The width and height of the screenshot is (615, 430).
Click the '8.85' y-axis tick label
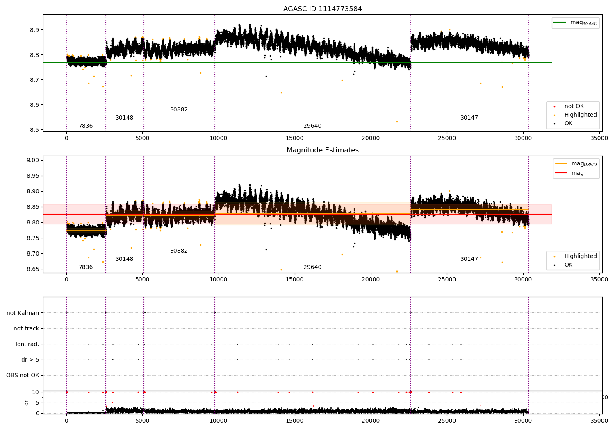33,207
